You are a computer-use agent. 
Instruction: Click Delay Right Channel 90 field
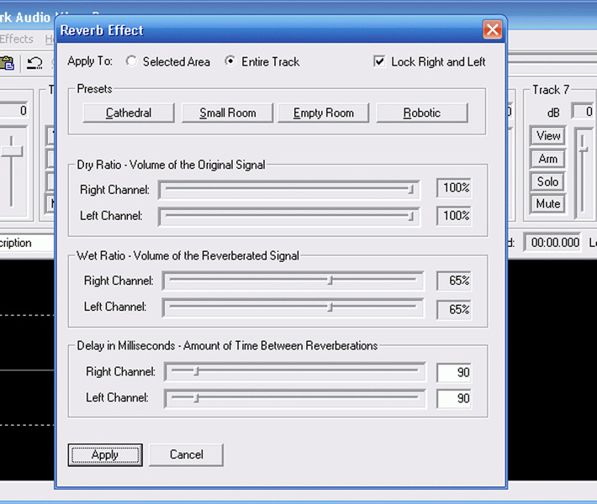click(x=454, y=372)
